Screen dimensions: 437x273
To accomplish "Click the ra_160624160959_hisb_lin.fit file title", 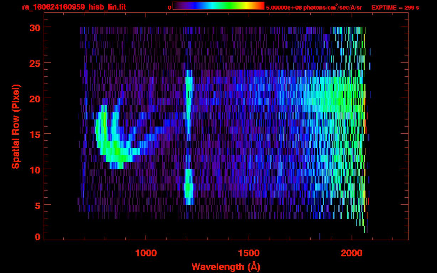I will [x=73, y=7].
